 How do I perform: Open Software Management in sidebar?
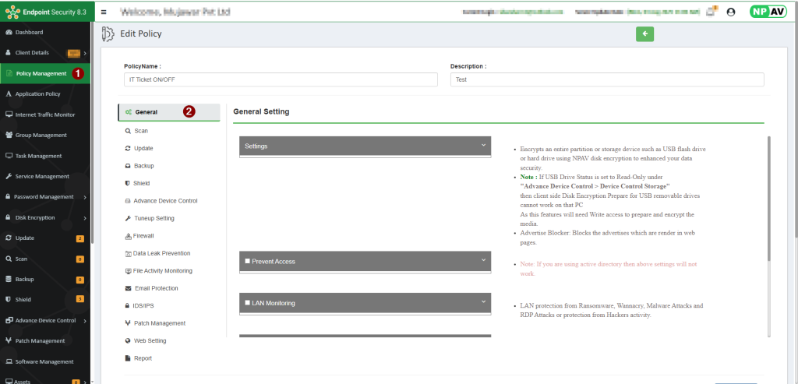[x=44, y=361]
